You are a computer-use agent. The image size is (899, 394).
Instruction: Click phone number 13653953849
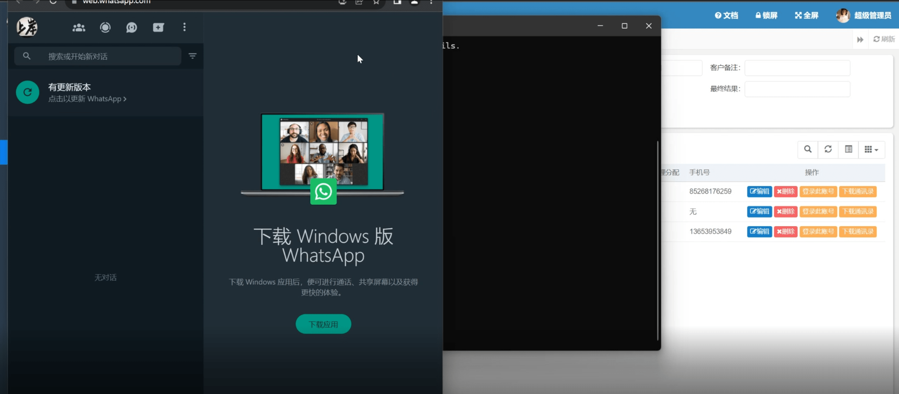[x=710, y=231]
